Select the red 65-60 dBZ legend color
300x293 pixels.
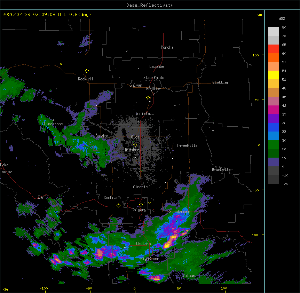[x=274, y=49]
